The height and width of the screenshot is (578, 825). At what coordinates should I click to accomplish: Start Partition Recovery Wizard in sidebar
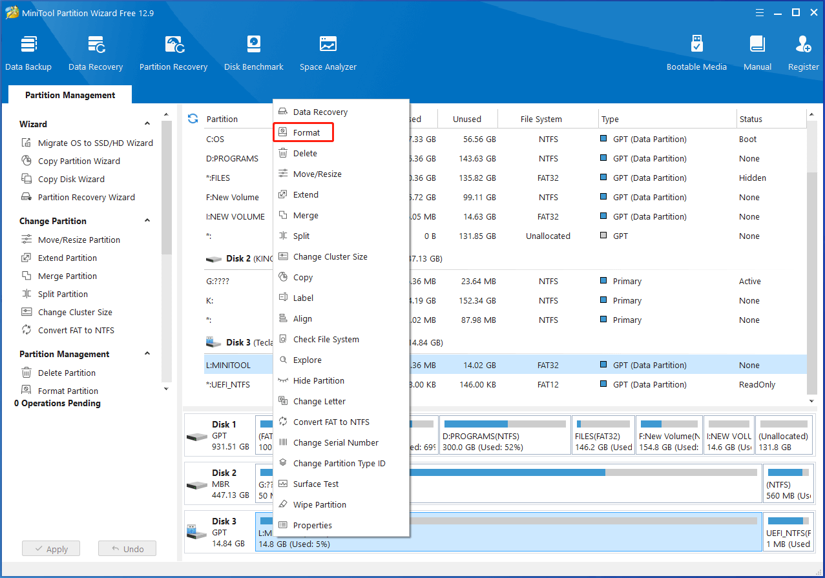(x=79, y=197)
